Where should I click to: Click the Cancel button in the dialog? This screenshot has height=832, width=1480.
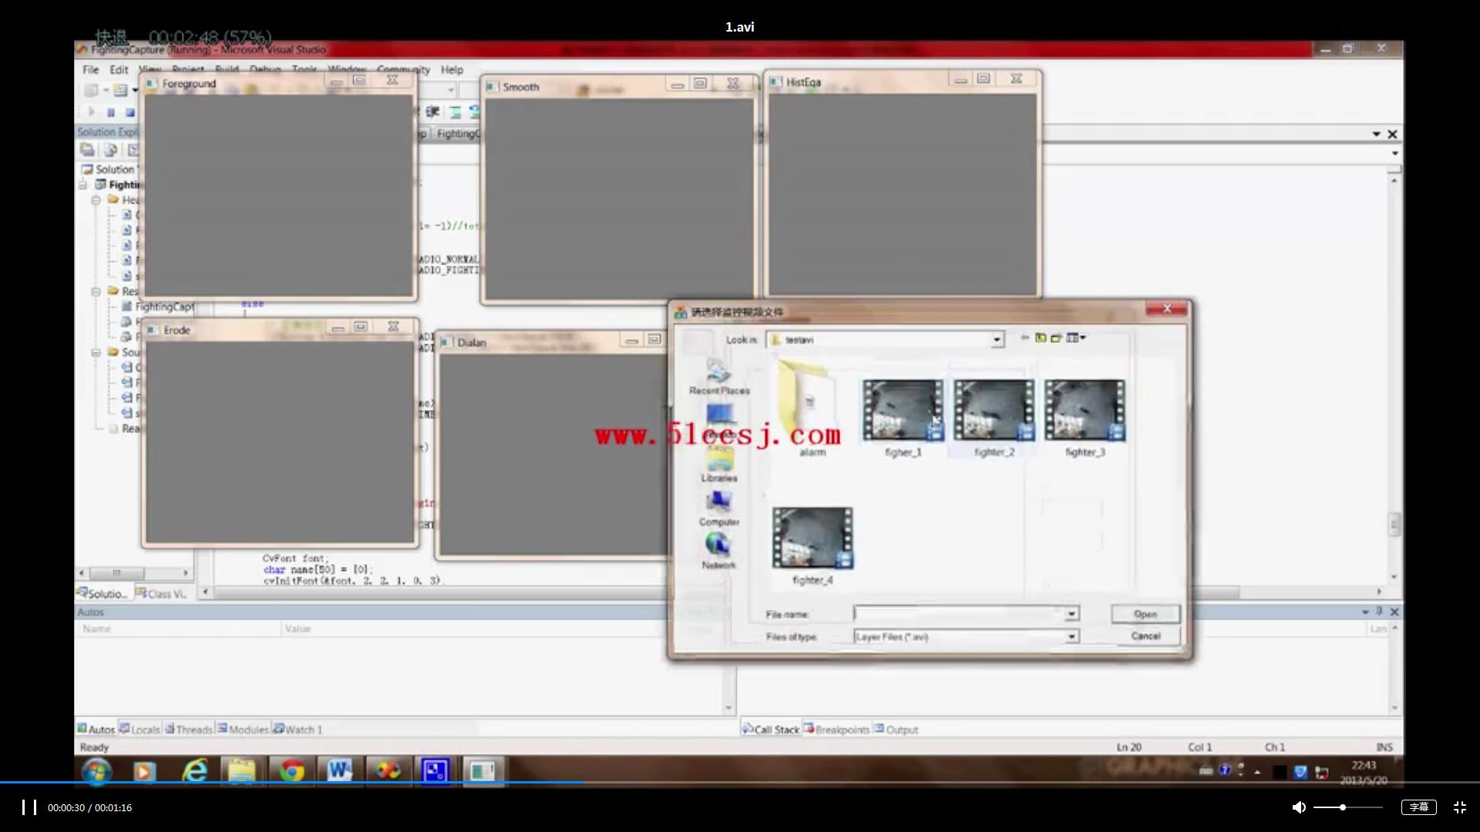[x=1145, y=636]
